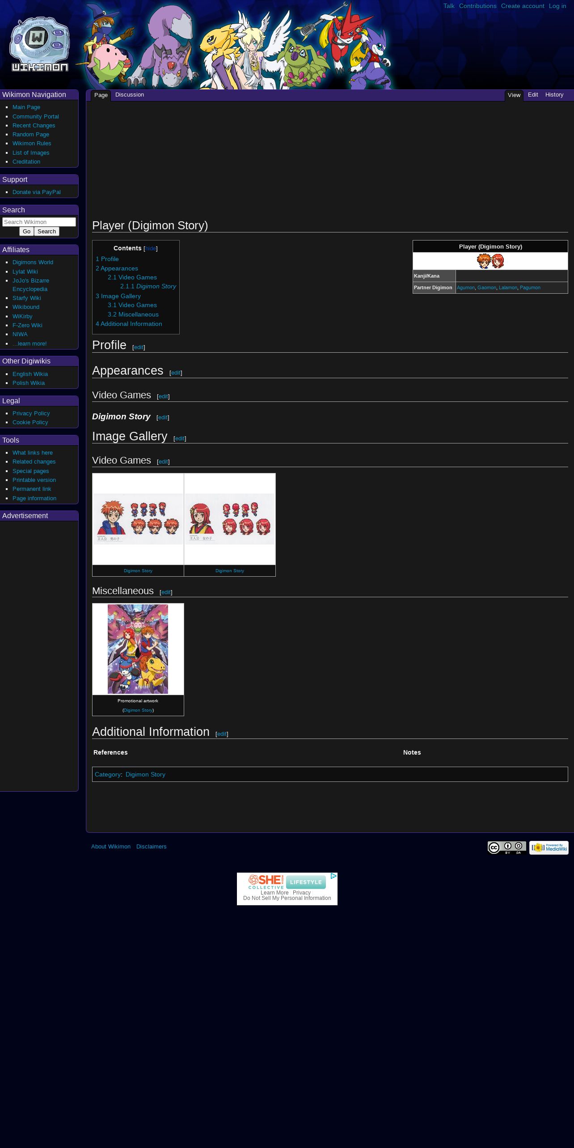
Task: Open JoJo's Bizarre Encyclopedia link
Action: coord(31,285)
